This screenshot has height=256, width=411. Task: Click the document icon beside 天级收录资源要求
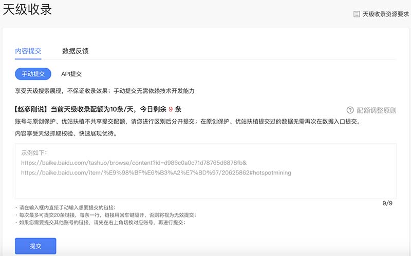[x=357, y=14]
